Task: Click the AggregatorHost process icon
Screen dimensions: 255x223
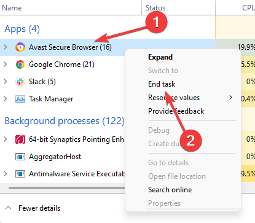Action: tap(20, 157)
